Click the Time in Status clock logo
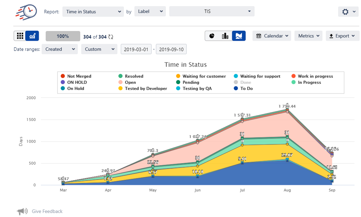Viewport: 361px width, 217px height. 26,12
